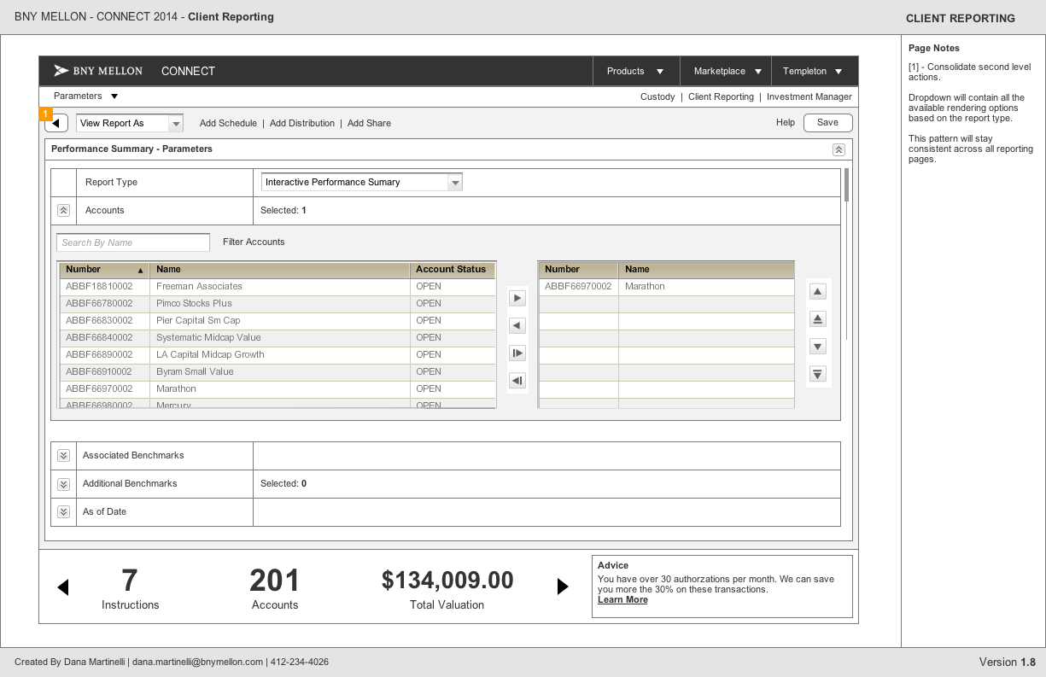This screenshot has height=677, width=1046.
Task: Click account number ABBF18810002
Action: (99, 286)
